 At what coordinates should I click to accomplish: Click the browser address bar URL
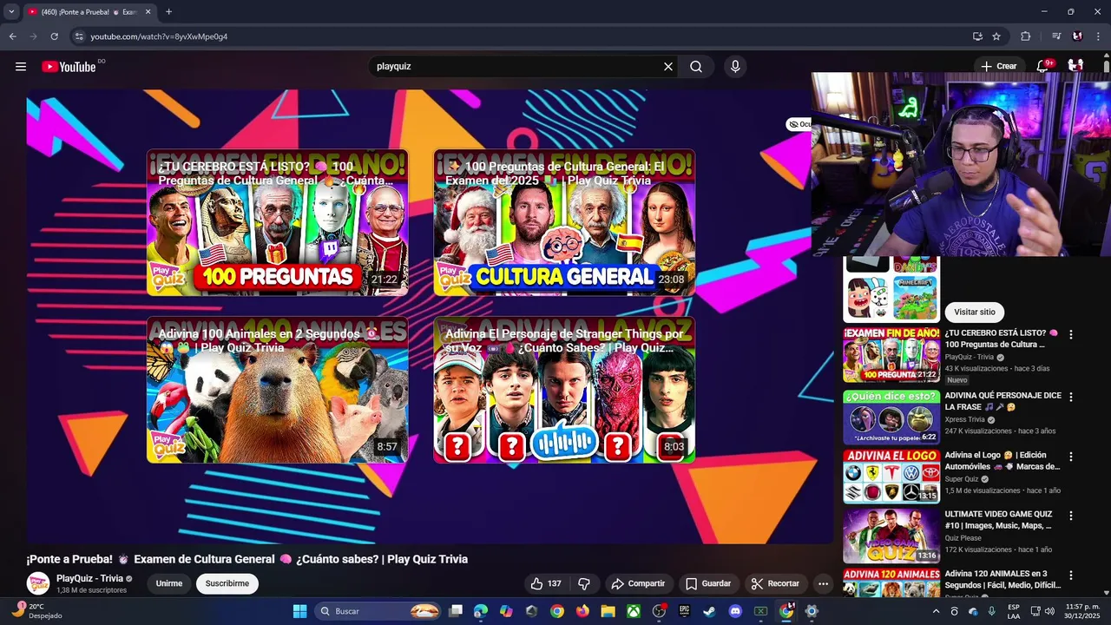159,36
